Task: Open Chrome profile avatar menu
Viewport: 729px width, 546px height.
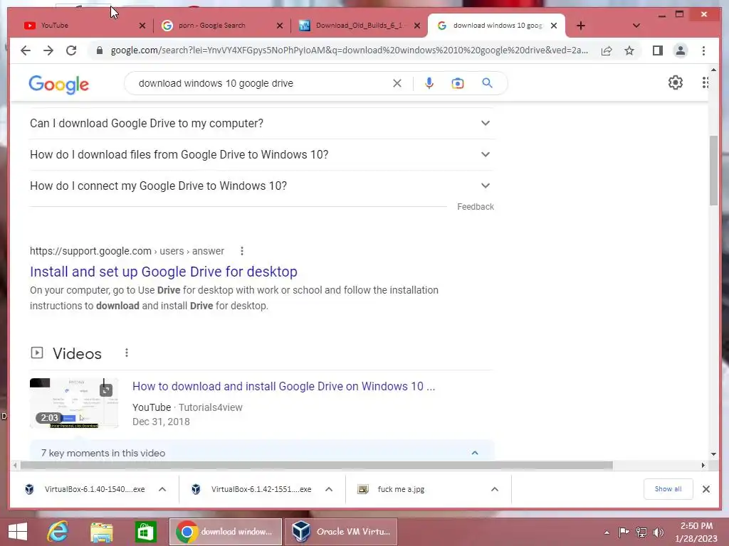Action: [680, 50]
